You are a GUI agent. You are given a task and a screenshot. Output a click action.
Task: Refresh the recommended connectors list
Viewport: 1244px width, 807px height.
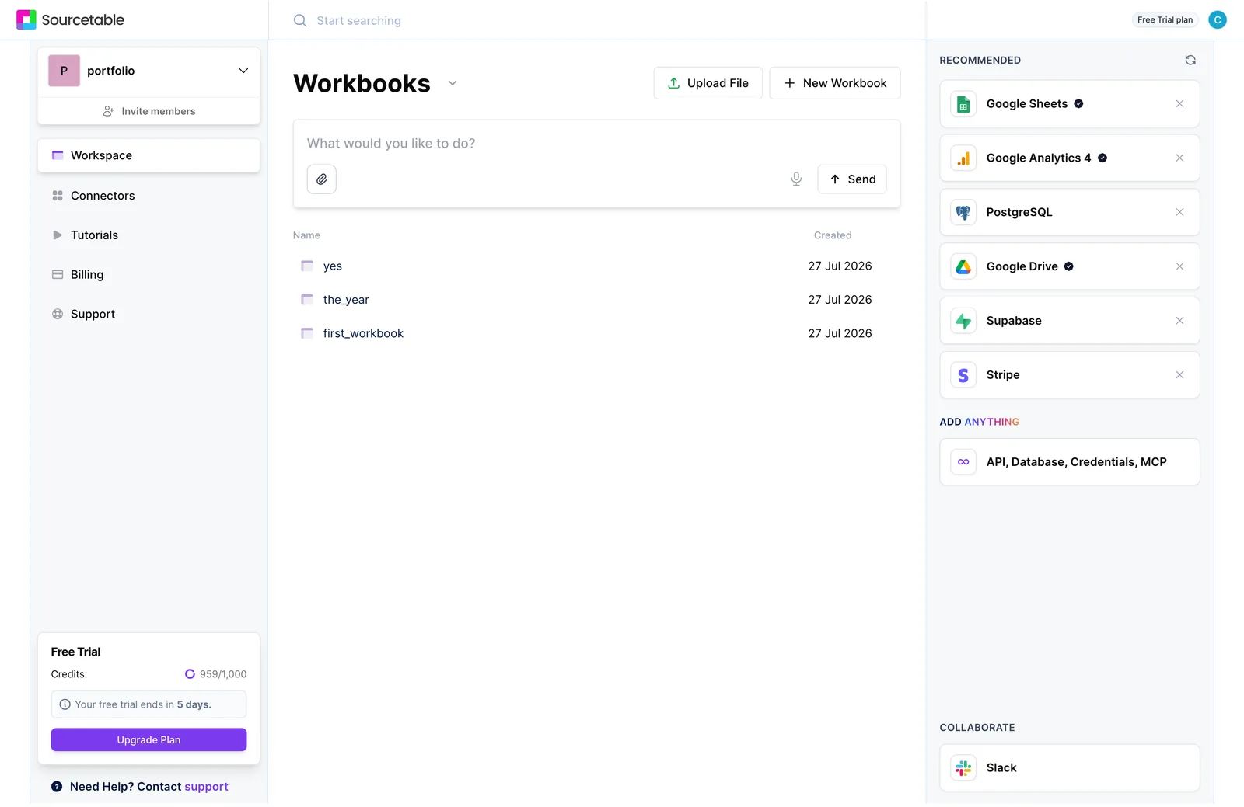(1190, 60)
